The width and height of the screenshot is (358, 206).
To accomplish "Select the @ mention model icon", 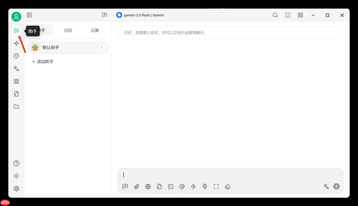I will tap(182, 186).
